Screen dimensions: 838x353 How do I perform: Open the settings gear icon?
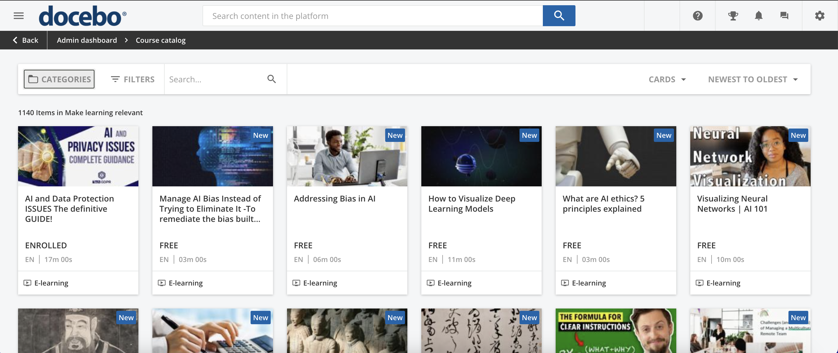tap(819, 16)
